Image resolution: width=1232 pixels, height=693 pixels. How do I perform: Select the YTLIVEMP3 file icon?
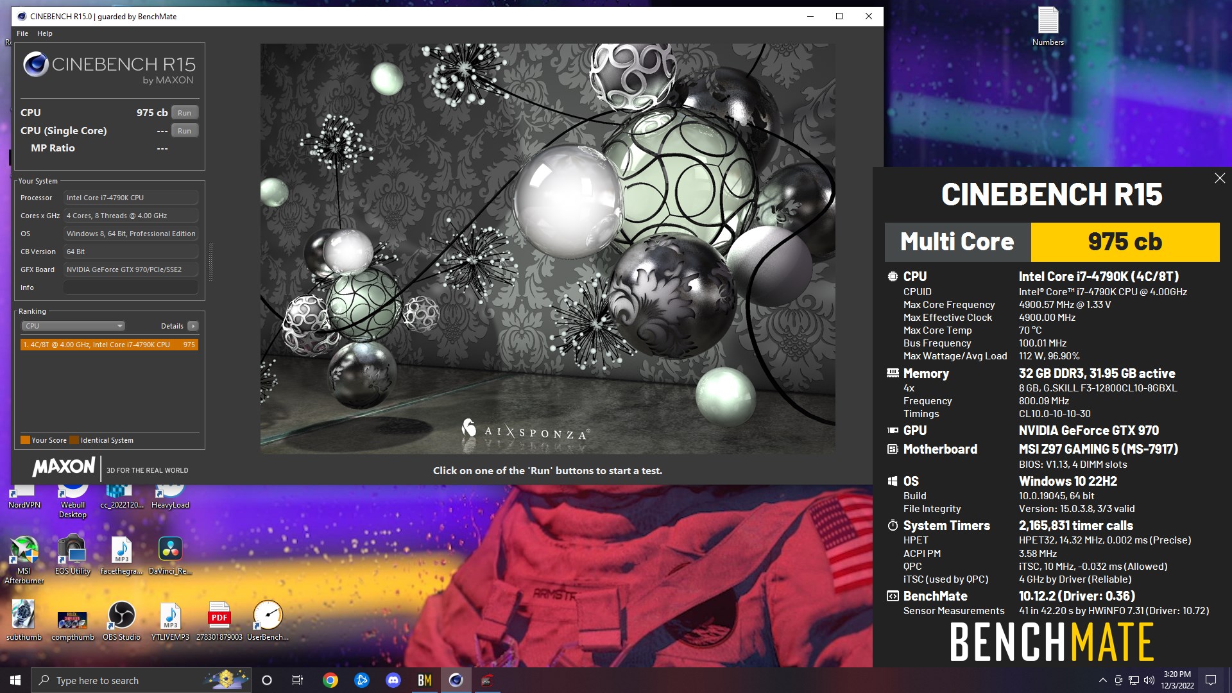(x=170, y=620)
